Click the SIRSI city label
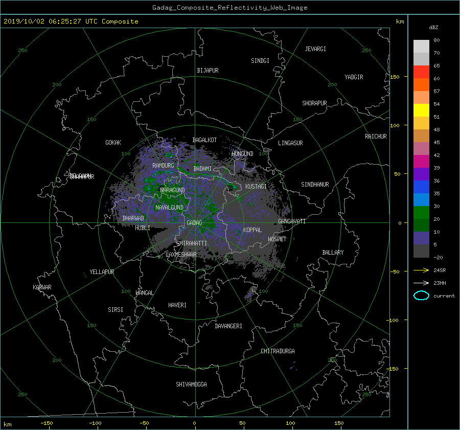The image size is (460, 430). coord(116,310)
